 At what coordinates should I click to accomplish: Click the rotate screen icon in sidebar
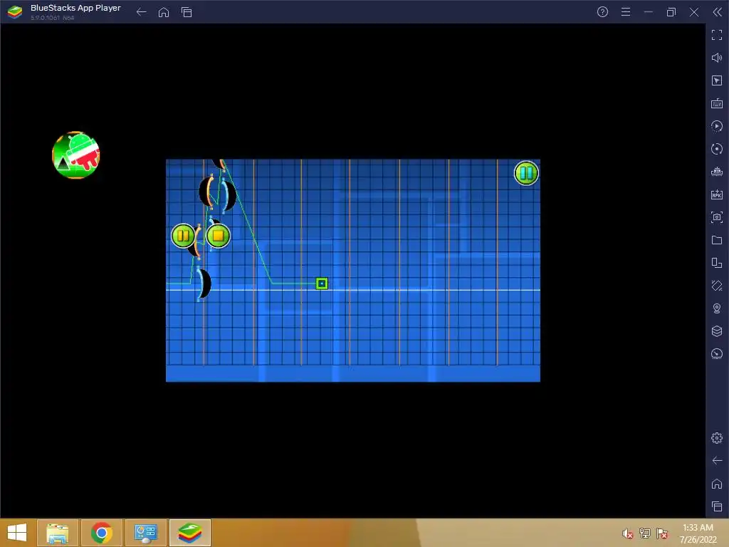pyautogui.click(x=717, y=286)
